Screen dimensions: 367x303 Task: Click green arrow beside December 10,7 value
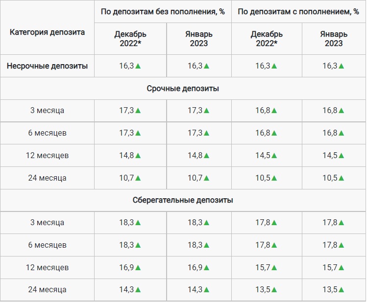tap(138, 178)
